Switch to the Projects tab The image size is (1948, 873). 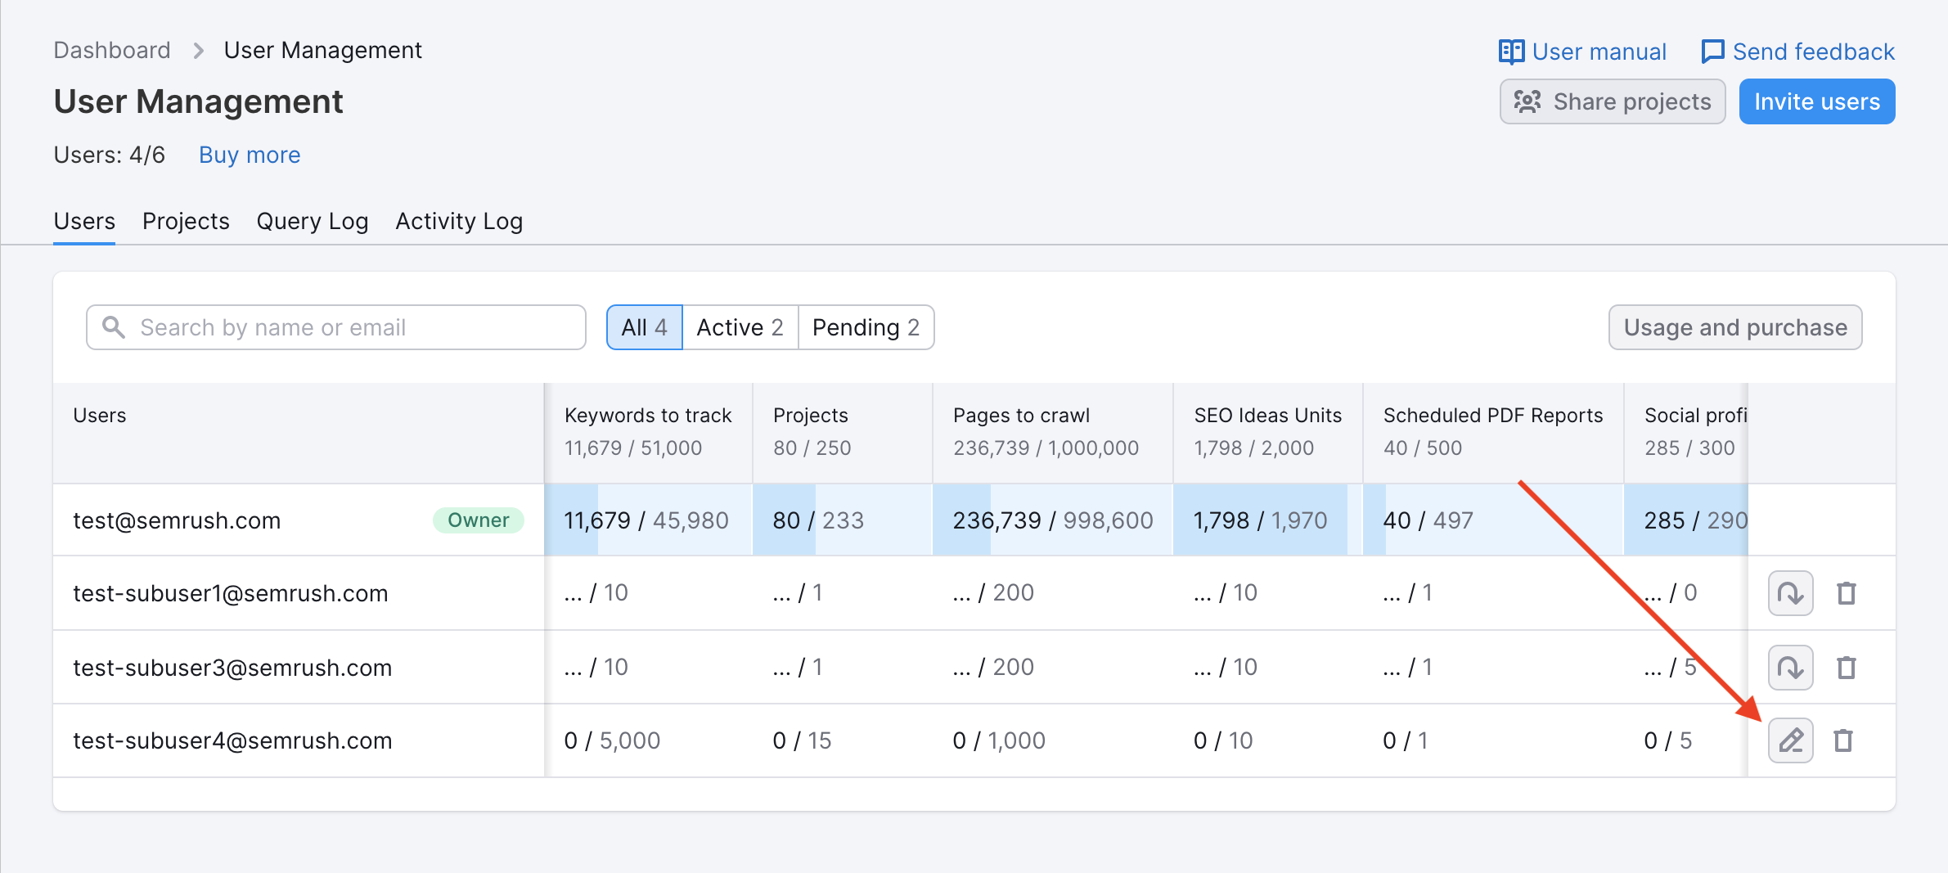[x=186, y=221]
